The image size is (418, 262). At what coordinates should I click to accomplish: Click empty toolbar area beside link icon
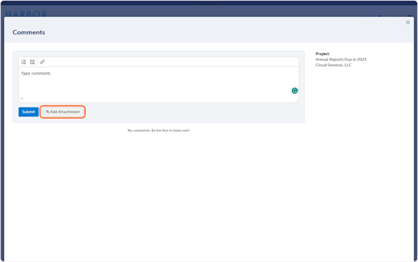(x=171, y=62)
